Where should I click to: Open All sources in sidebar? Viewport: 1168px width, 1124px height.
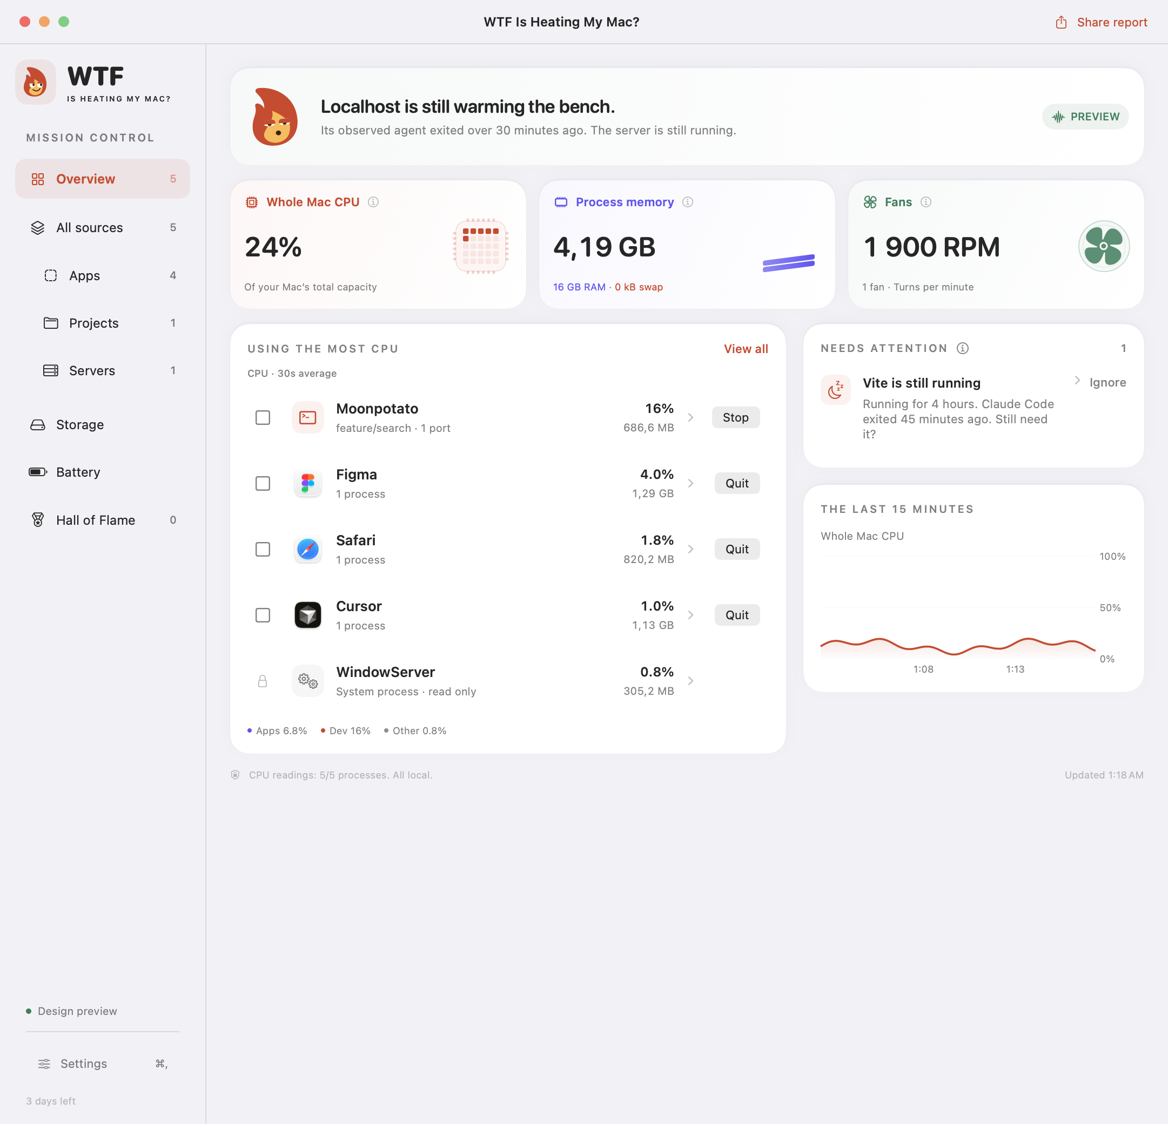pyautogui.click(x=103, y=227)
